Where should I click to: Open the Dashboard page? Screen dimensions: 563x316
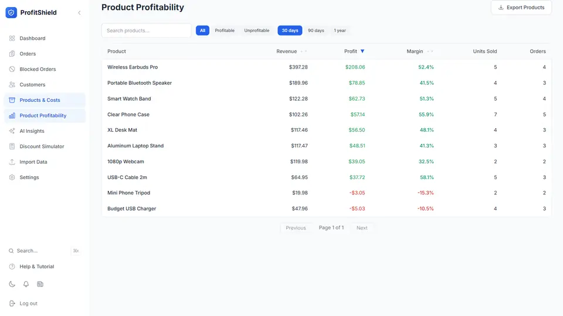click(x=45, y=39)
